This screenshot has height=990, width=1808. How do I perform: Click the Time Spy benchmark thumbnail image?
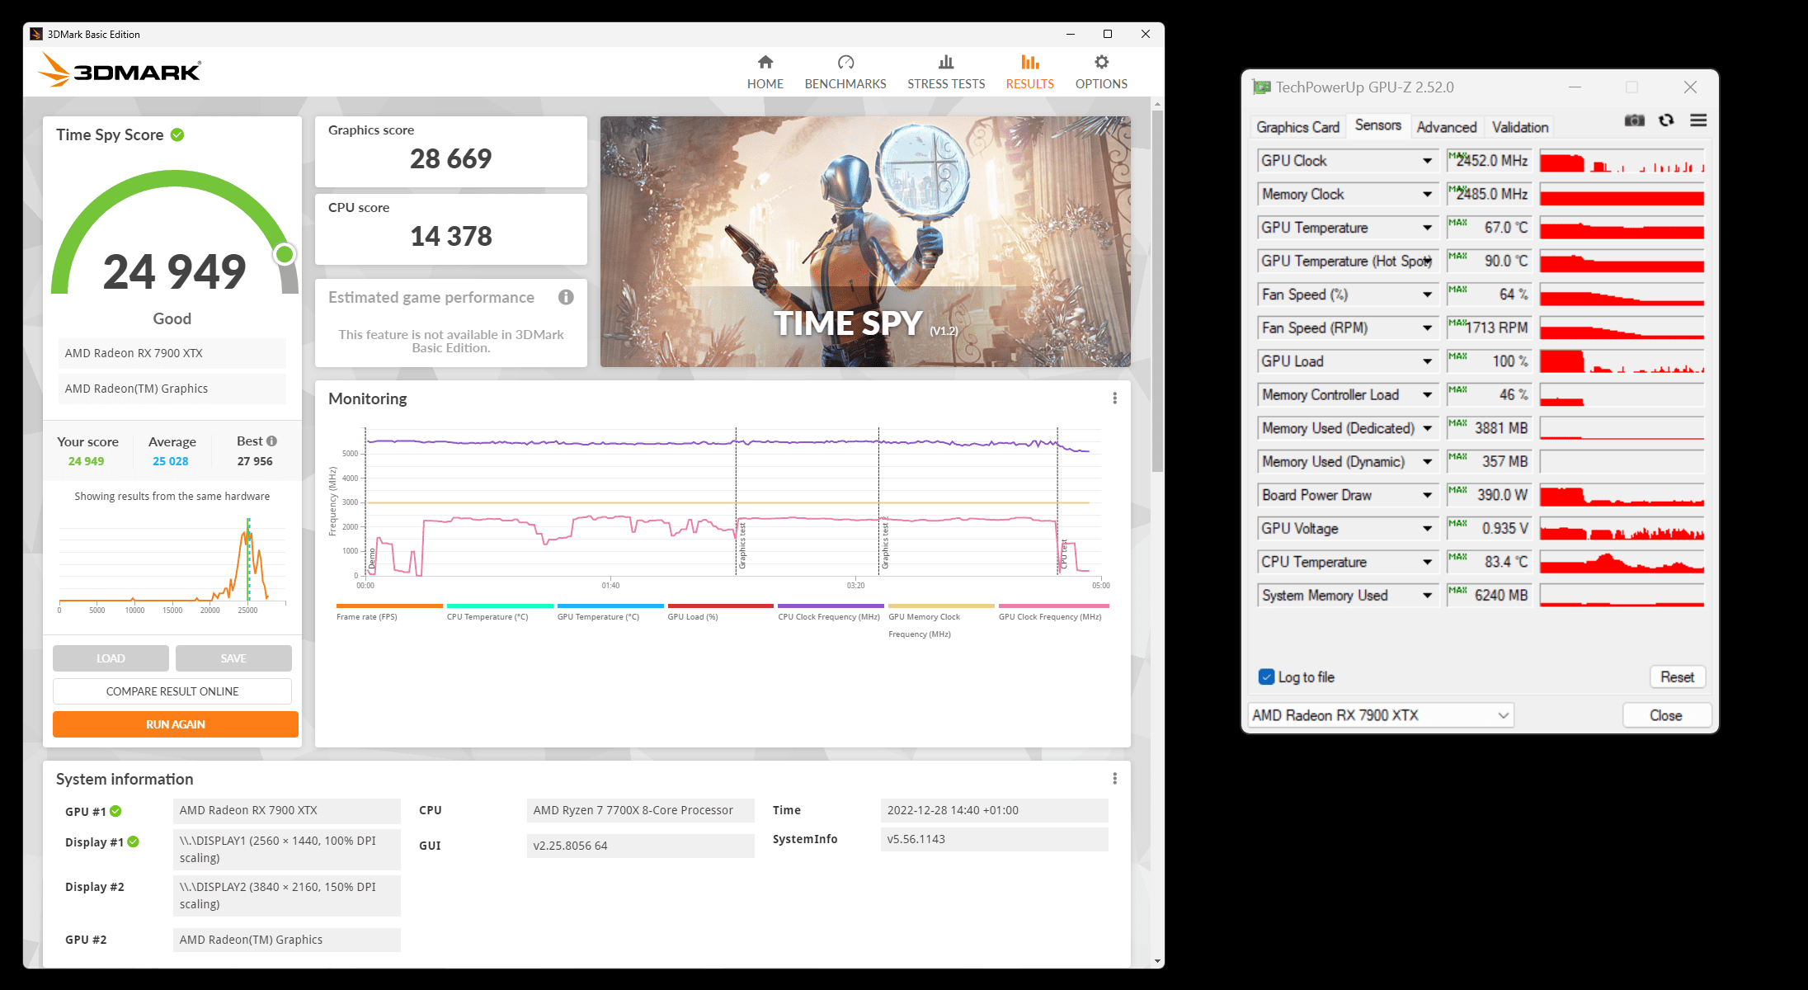coord(865,242)
